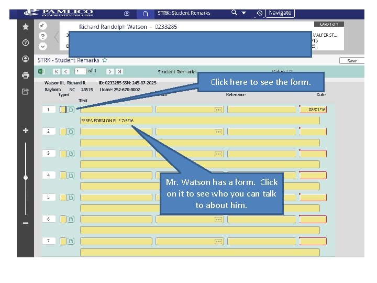The height and width of the screenshot is (283, 377).
Task: Add STRK Student Remarks to favorites star
Action: coord(105,60)
